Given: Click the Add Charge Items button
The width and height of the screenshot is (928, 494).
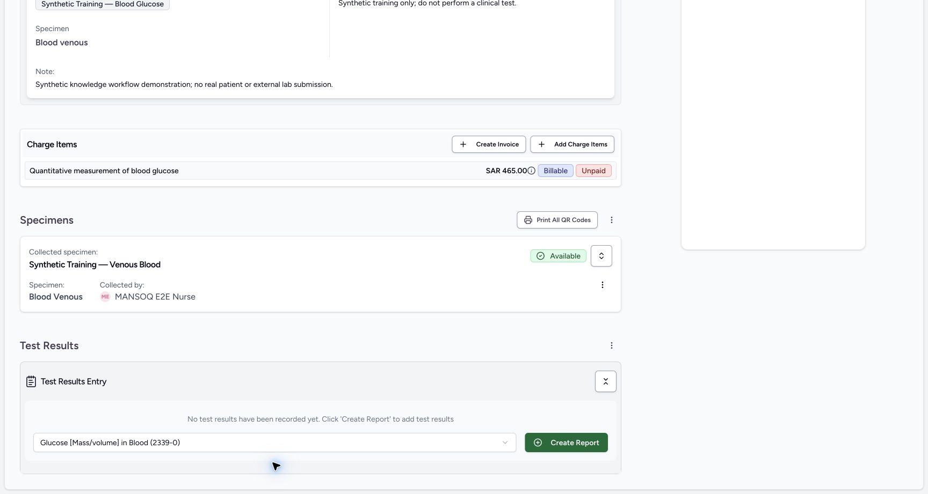Looking at the screenshot, I should click(x=572, y=144).
